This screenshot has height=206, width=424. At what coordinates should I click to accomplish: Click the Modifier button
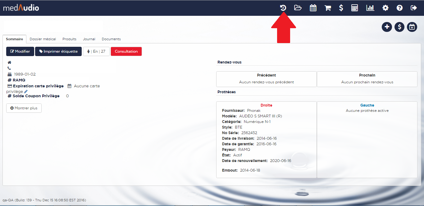[x=20, y=51]
